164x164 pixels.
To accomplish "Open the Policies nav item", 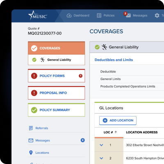I will 106,16.
